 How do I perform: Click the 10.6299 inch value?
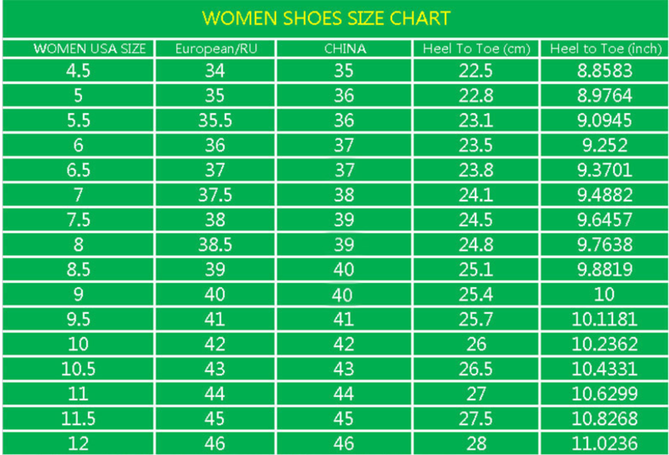click(604, 394)
